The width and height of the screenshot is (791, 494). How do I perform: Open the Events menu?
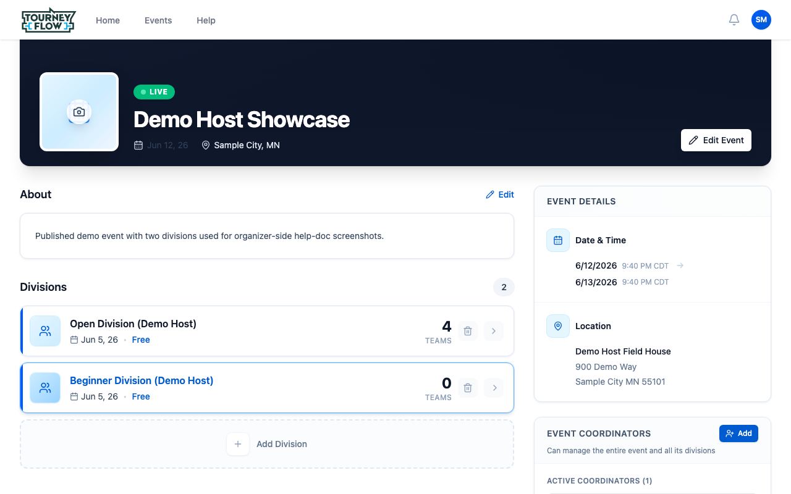158,20
